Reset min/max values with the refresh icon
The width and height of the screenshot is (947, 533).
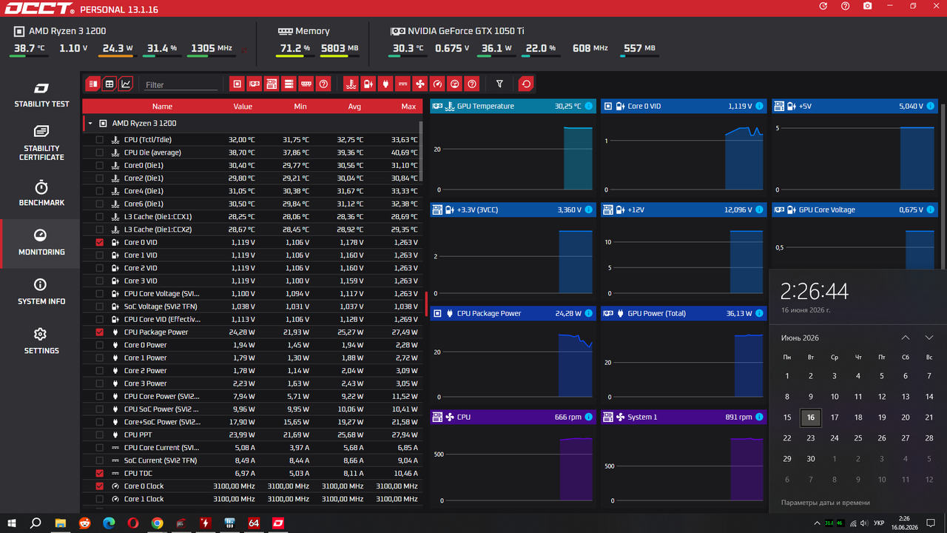(x=526, y=84)
